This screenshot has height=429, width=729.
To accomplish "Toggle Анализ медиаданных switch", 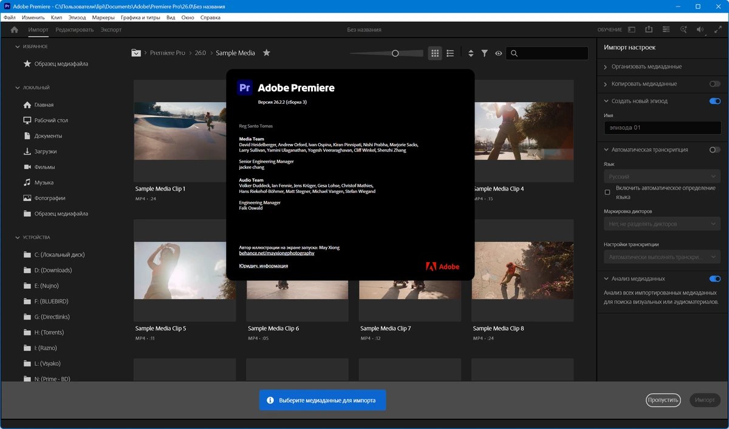I will 714,279.
